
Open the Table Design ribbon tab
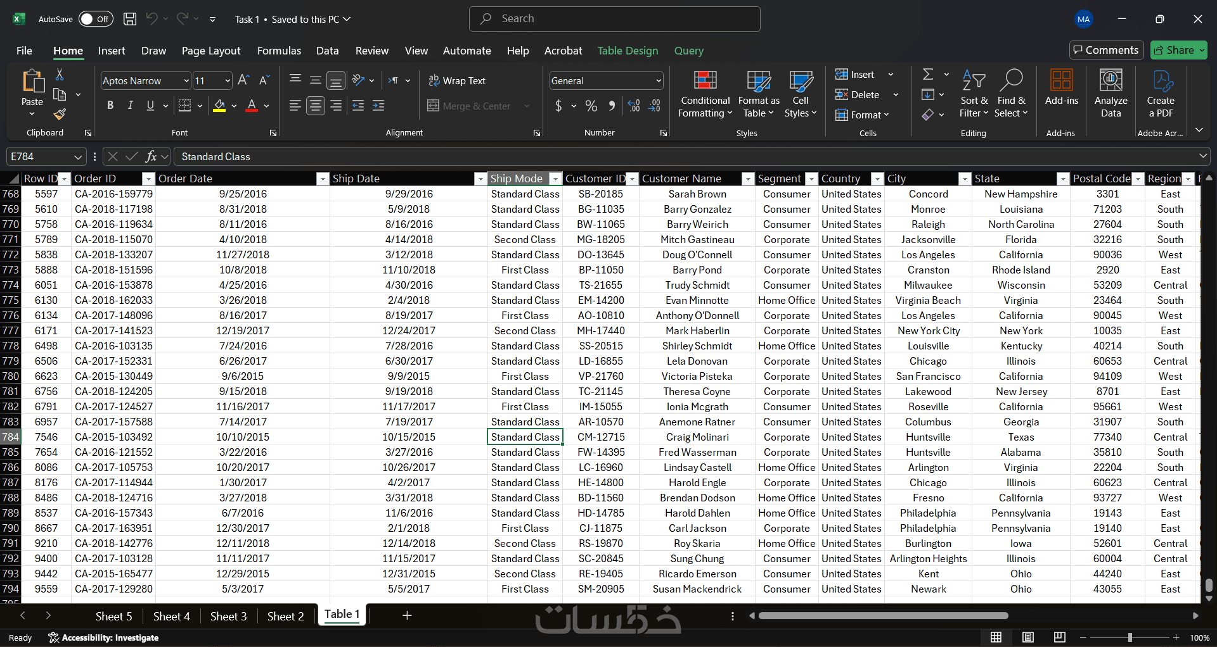628,51
